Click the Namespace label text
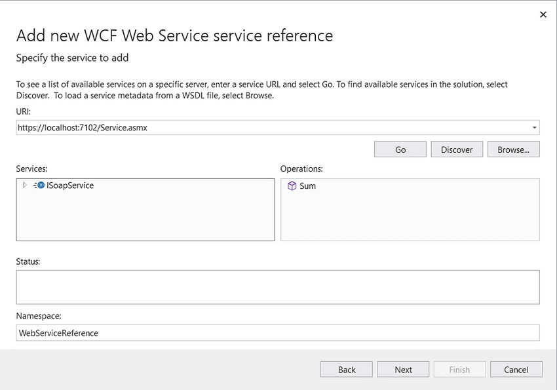Viewport: 557px width, 390px height. click(39, 316)
